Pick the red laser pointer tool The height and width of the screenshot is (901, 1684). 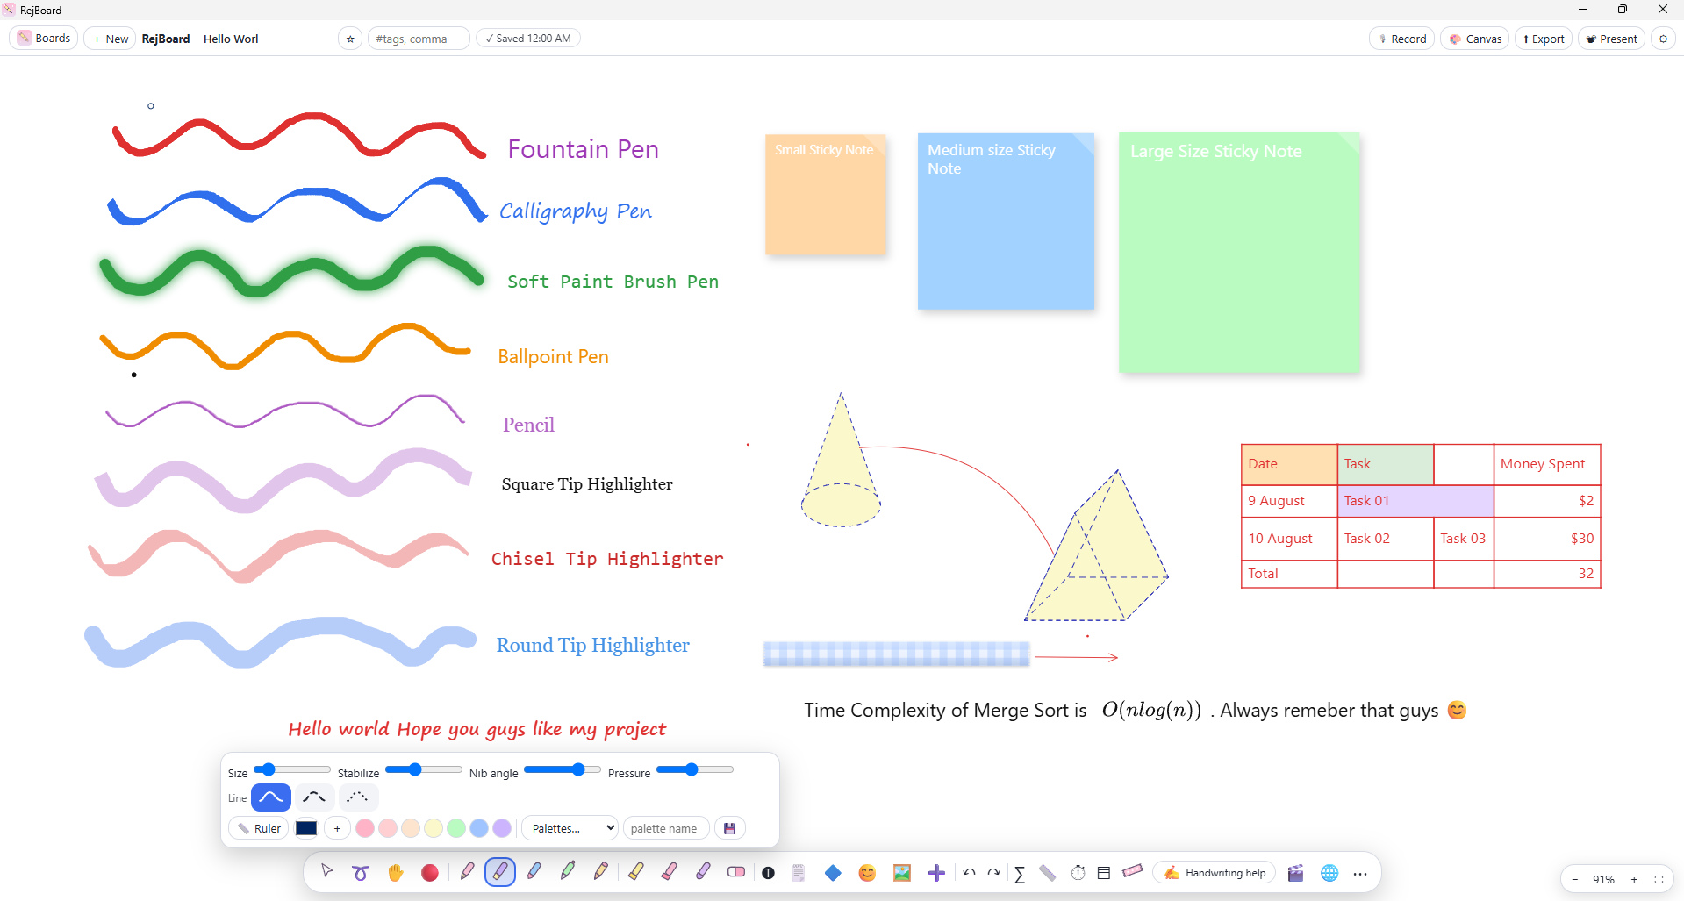point(429,872)
